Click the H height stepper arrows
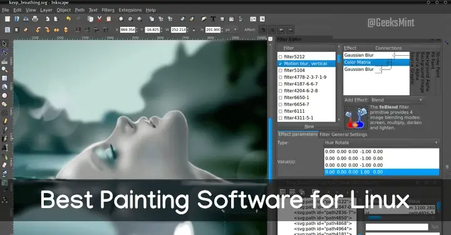The image size is (451, 235). click(222, 29)
